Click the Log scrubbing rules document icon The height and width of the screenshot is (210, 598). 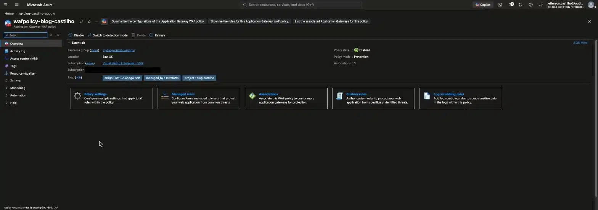click(427, 96)
